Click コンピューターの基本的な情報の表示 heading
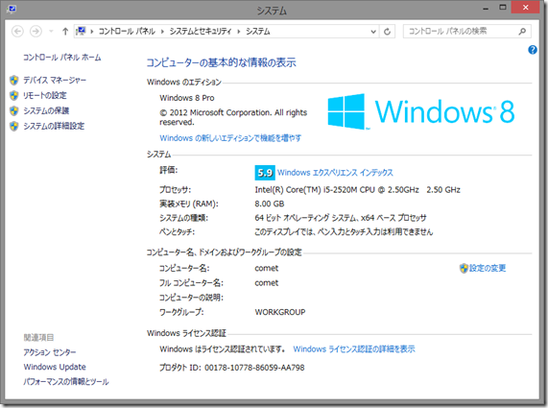The width and height of the screenshot is (548, 408). click(x=221, y=62)
